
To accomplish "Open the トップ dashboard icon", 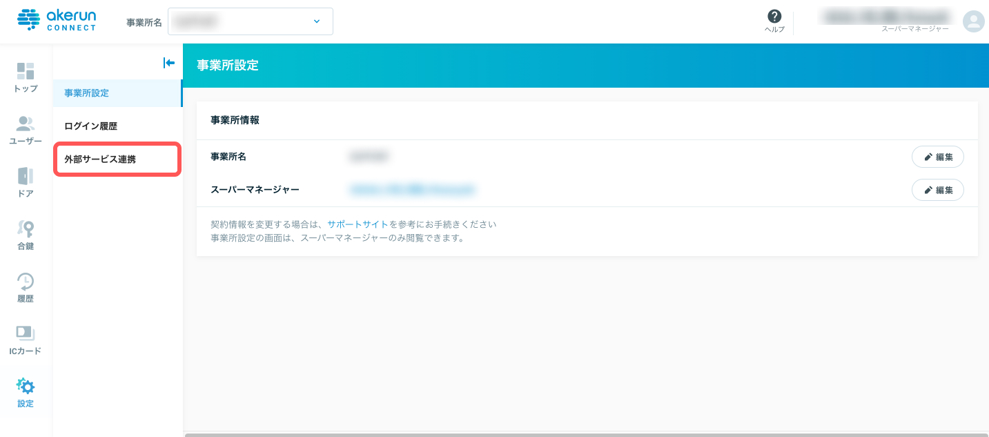I will 26,71.
